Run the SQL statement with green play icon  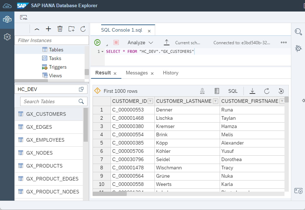pos(97,42)
